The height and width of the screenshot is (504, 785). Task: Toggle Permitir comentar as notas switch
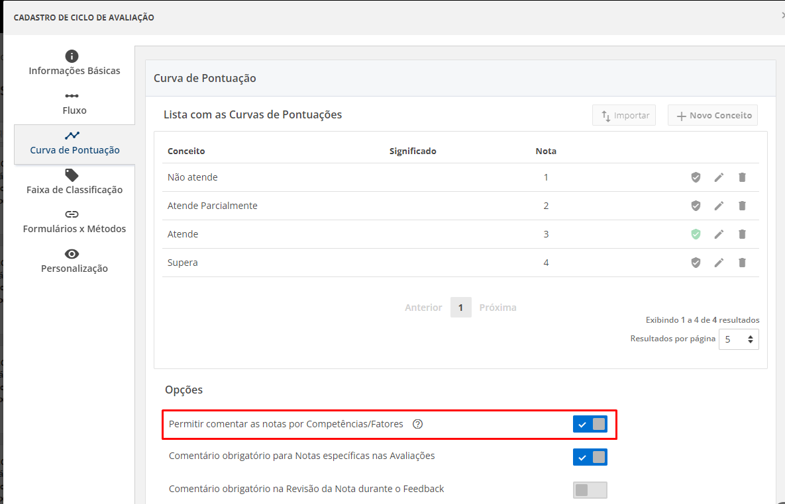point(590,424)
